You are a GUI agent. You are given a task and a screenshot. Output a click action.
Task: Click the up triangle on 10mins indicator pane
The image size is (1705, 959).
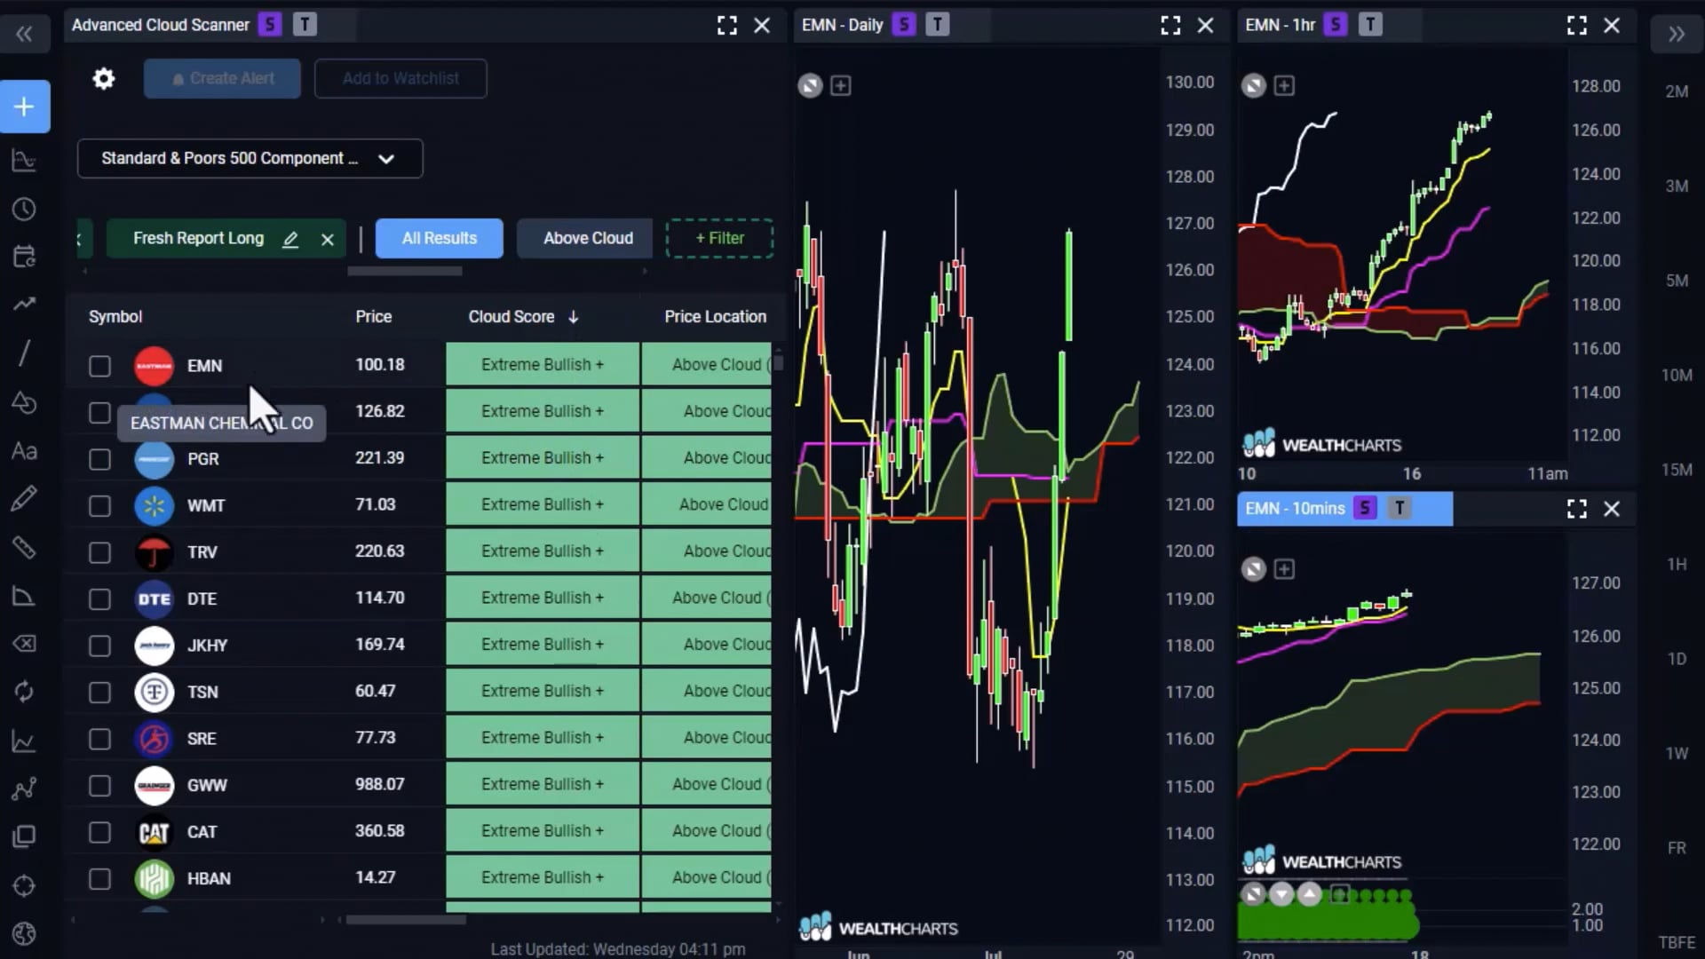pyautogui.click(x=1310, y=893)
